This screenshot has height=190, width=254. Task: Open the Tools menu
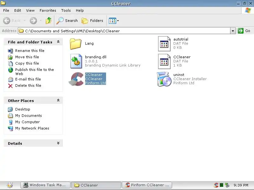click(x=66, y=10)
